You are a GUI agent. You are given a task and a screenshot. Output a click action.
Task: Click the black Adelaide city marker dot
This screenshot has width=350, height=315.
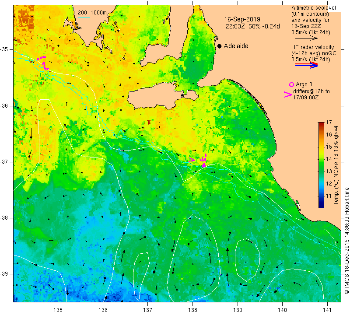click(x=220, y=46)
